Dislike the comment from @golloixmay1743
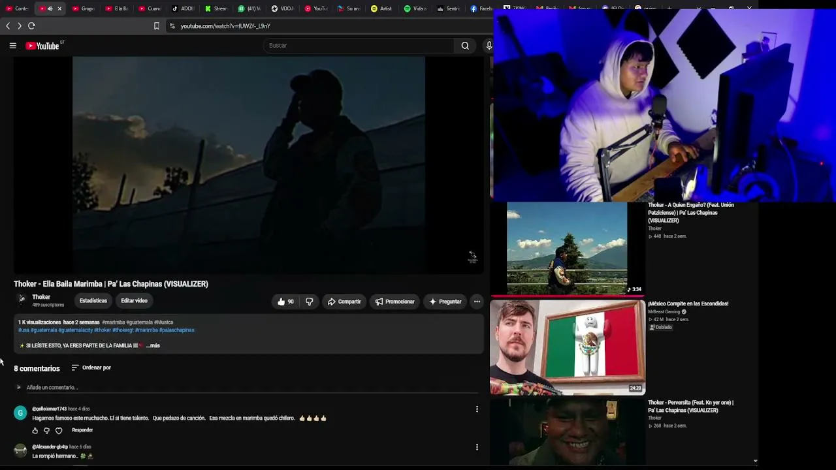 coord(46,431)
